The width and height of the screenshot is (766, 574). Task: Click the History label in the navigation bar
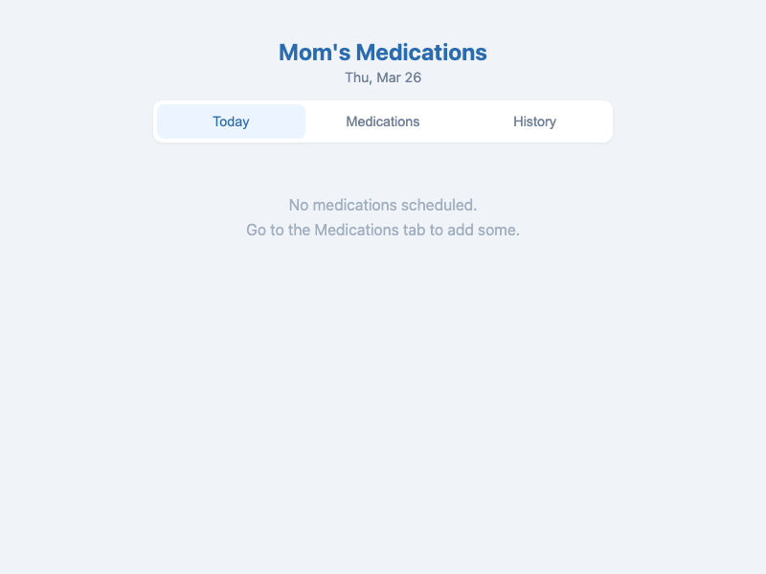pos(534,121)
